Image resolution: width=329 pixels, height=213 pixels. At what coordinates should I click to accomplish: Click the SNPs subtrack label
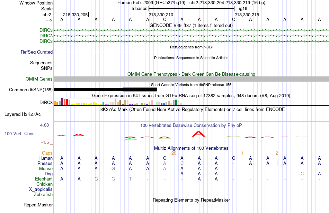pos(47,68)
